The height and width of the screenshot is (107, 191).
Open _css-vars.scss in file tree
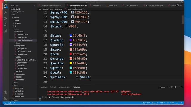tap(23, 34)
